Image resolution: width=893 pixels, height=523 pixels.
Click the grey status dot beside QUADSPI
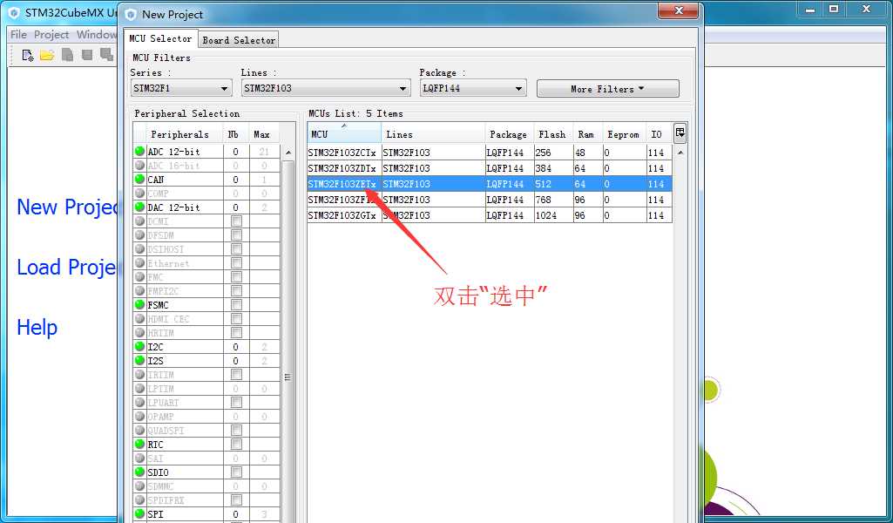click(x=139, y=430)
